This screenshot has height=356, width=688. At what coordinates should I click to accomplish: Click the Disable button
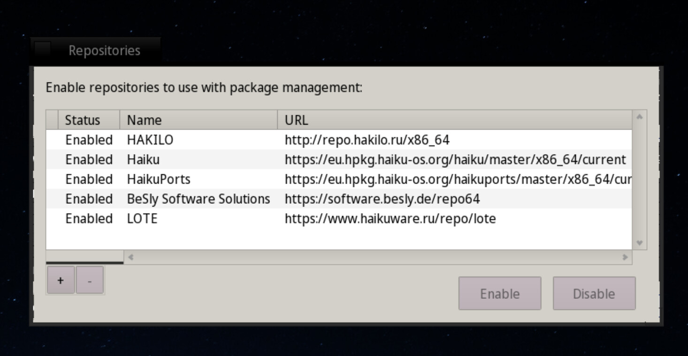pyautogui.click(x=594, y=293)
